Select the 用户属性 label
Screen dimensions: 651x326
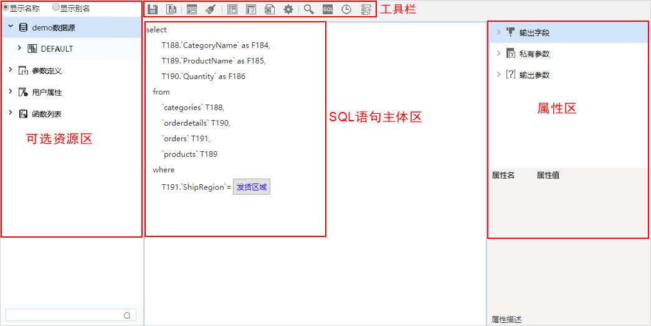(47, 93)
